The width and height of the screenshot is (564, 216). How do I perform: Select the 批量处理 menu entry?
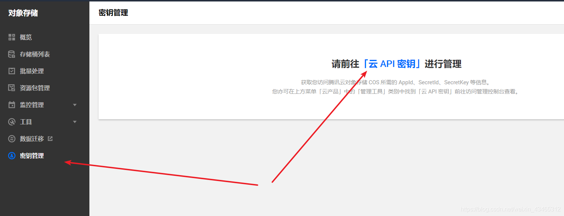(x=34, y=71)
